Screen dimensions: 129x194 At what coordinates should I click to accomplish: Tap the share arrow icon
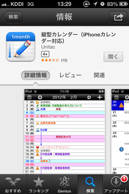(118, 17)
